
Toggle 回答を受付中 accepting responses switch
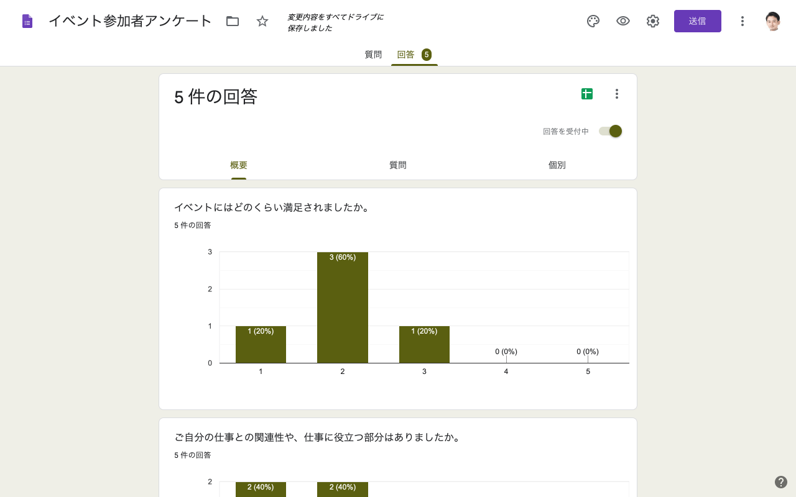[611, 131]
